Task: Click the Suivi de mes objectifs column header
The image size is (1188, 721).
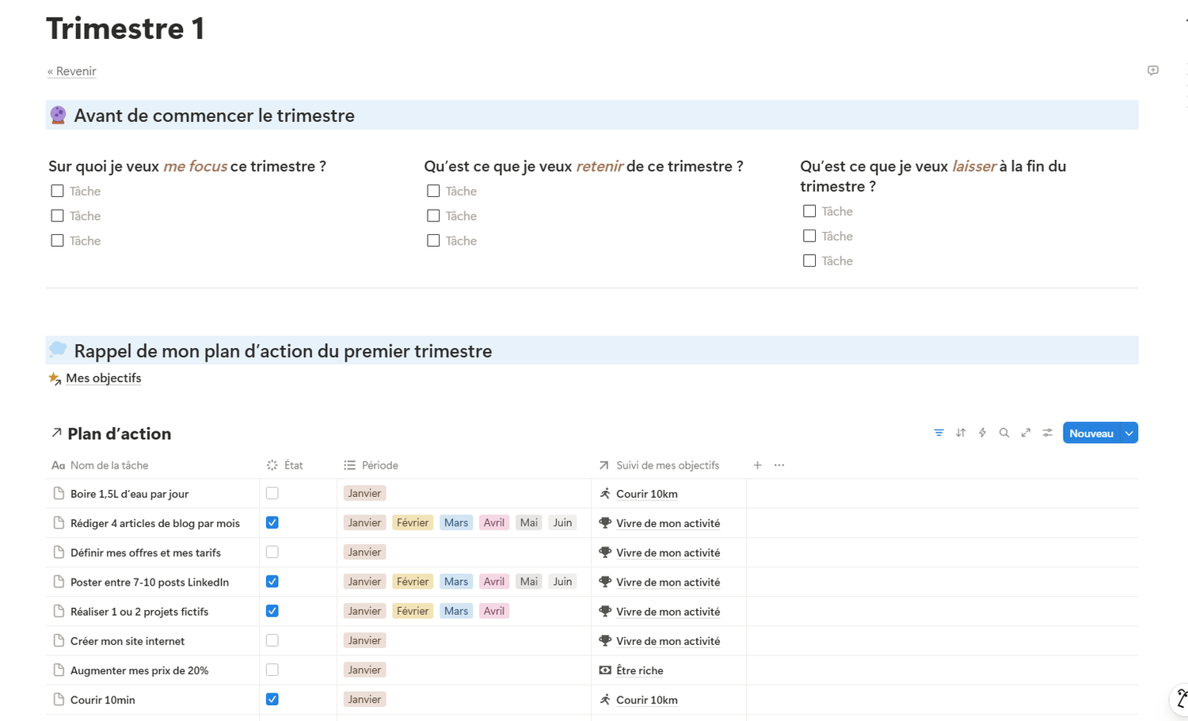Action: (667, 465)
